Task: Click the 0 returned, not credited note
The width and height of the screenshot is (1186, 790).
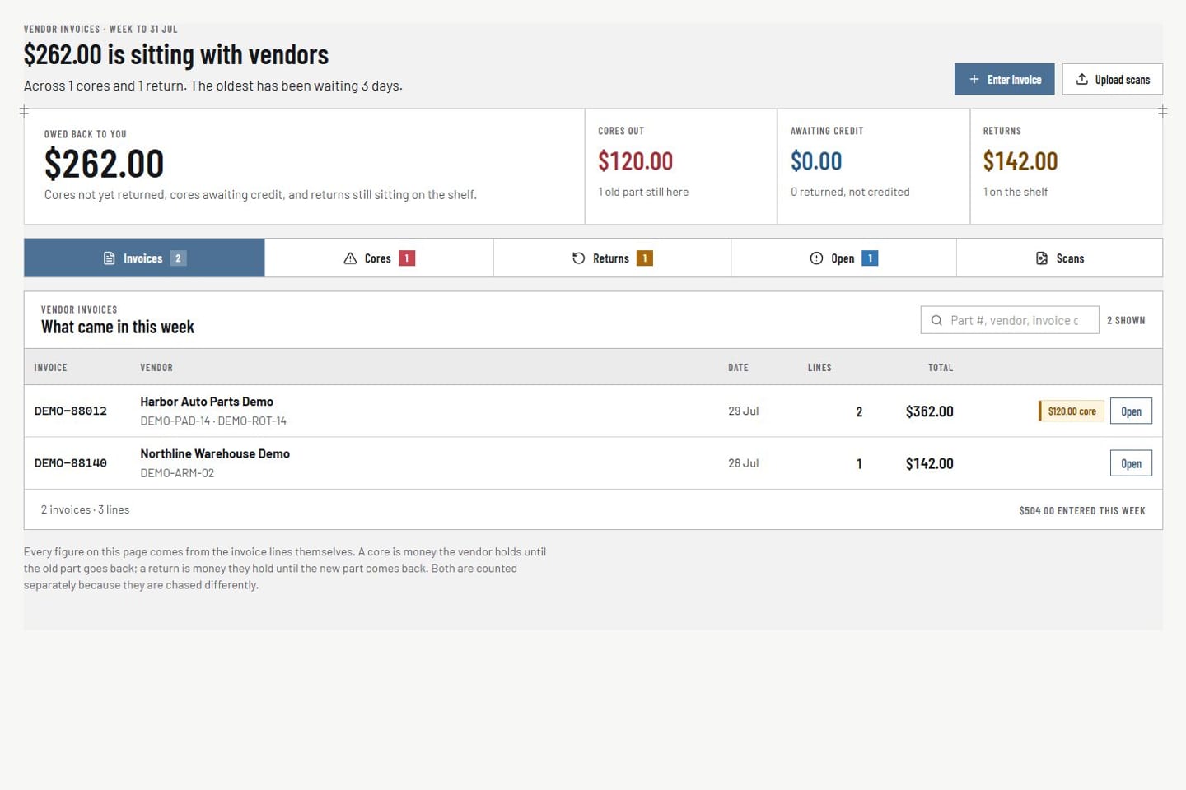Action: pyautogui.click(x=850, y=192)
